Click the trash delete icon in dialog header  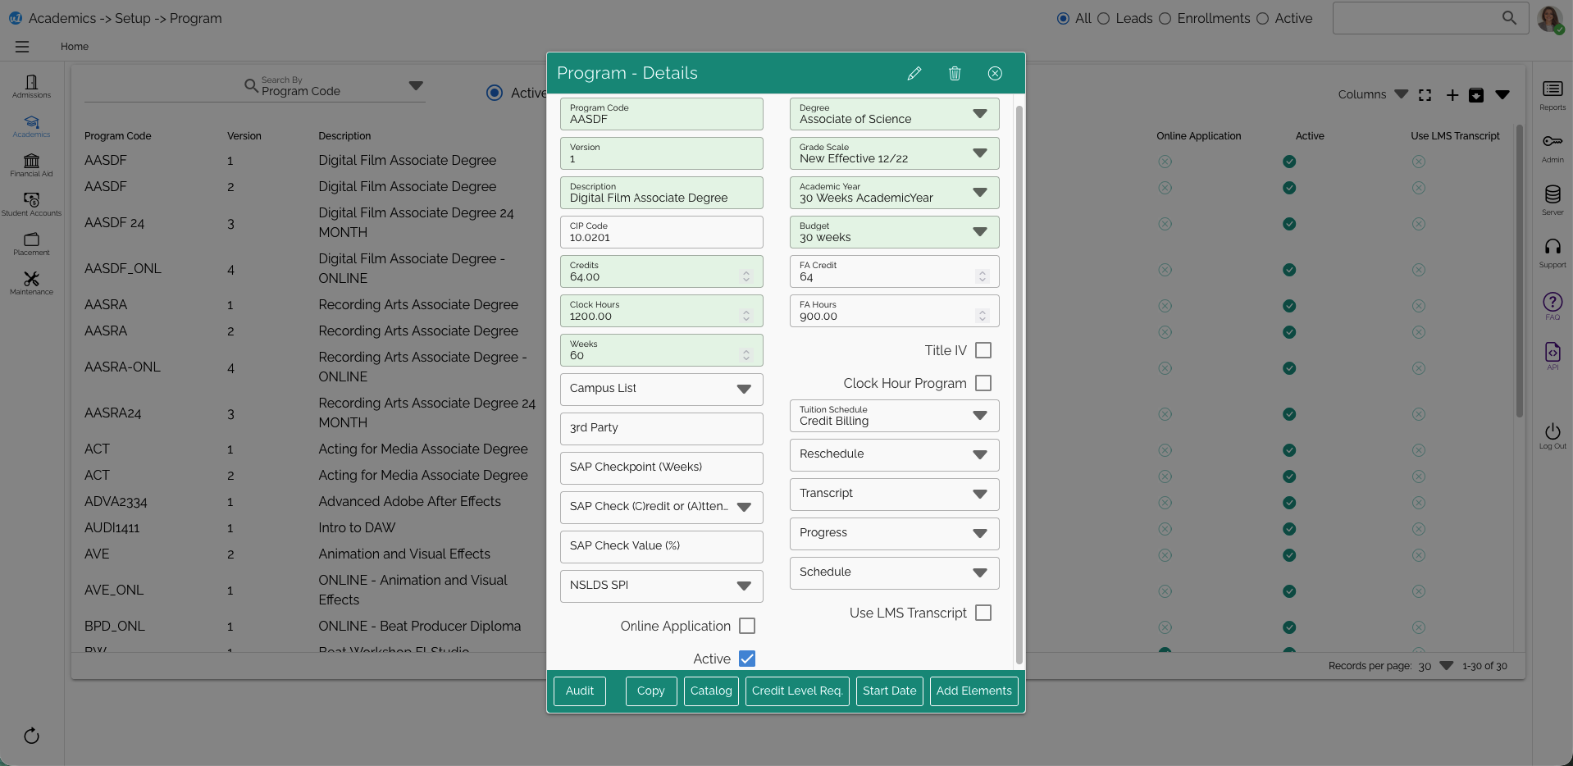click(x=955, y=74)
